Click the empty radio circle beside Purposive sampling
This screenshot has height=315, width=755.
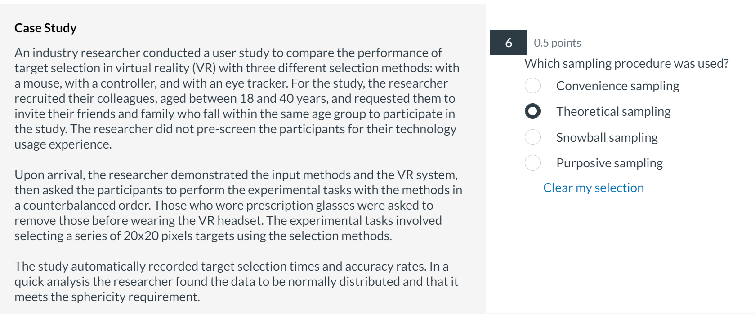coord(532,162)
